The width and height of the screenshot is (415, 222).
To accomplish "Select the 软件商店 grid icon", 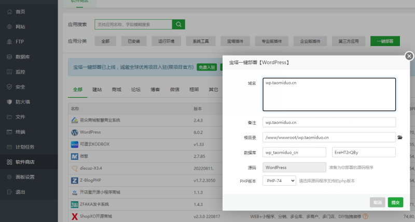I will [x=9, y=162].
